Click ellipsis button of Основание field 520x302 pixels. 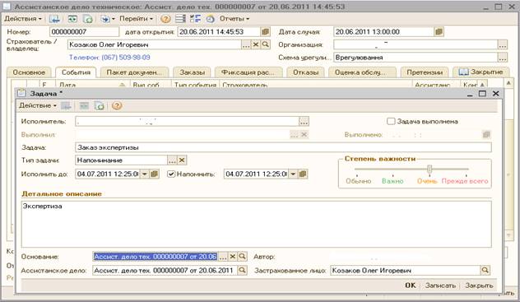(x=223, y=257)
